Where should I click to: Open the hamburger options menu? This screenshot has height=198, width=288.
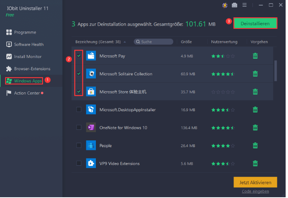(245, 5)
